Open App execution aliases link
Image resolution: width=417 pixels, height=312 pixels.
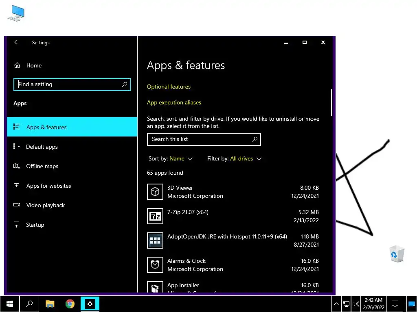[174, 102]
